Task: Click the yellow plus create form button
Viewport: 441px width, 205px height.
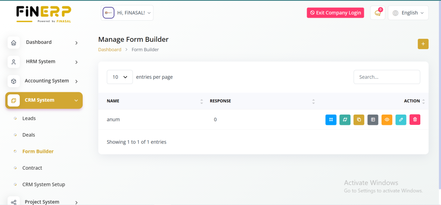Action: [423, 44]
